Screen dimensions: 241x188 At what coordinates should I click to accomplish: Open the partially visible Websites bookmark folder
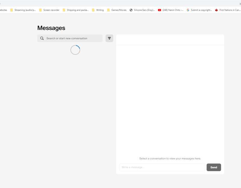3,10
